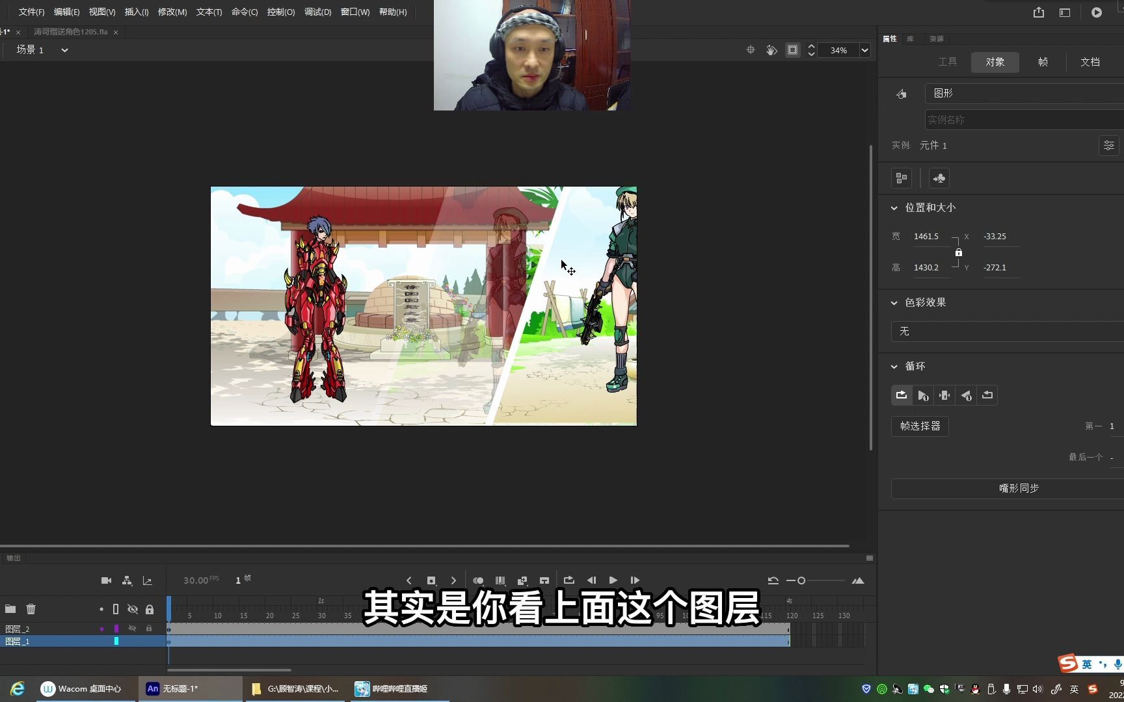This screenshot has width=1124, height=702.
Task: Click the timeline zoom-in mountain icon
Action: pos(858,580)
